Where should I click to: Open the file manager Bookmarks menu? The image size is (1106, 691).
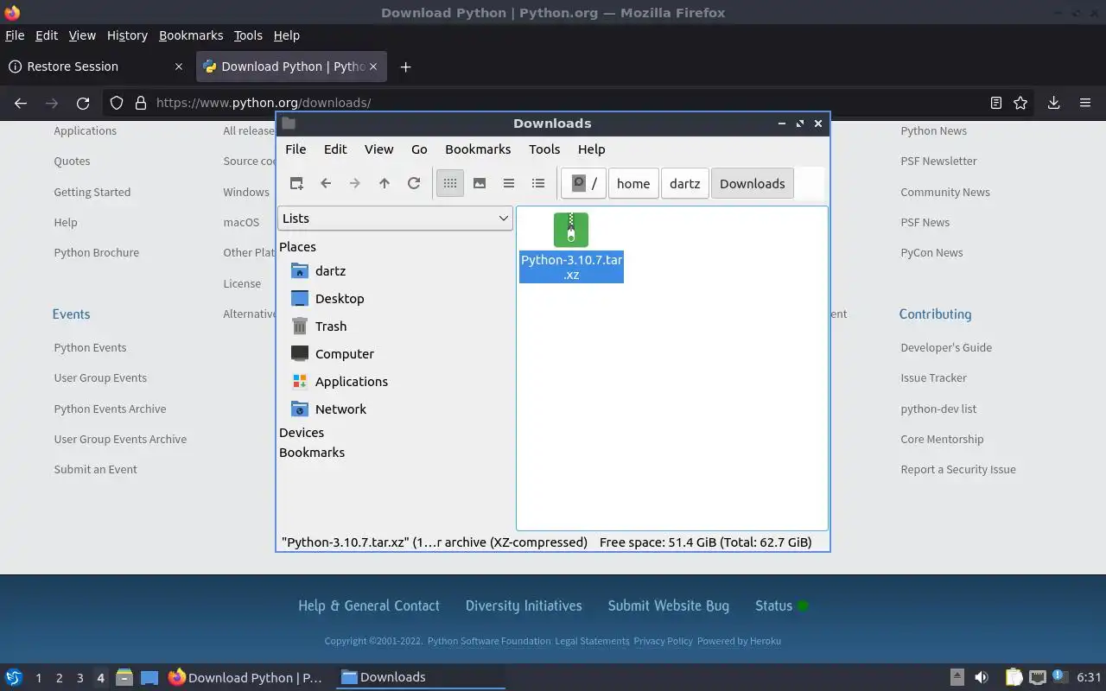pyautogui.click(x=478, y=149)
